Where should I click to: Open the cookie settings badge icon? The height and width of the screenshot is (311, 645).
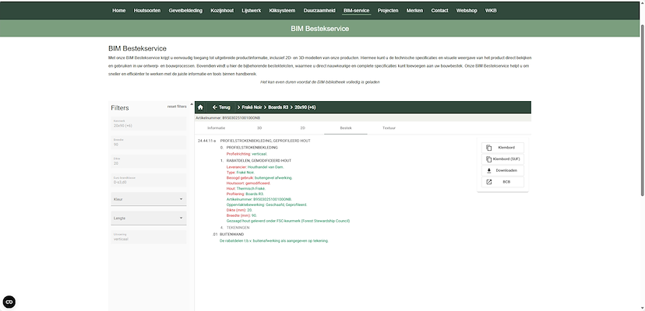tap(9, 302)
